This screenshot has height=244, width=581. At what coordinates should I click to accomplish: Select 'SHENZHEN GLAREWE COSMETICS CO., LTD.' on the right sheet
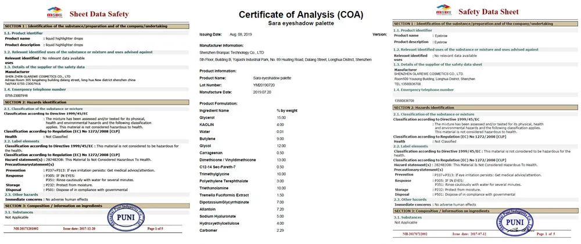point(429,74)
